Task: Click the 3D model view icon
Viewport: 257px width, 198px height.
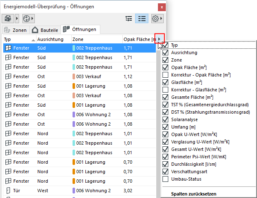Action: click(x=8, y=19)
